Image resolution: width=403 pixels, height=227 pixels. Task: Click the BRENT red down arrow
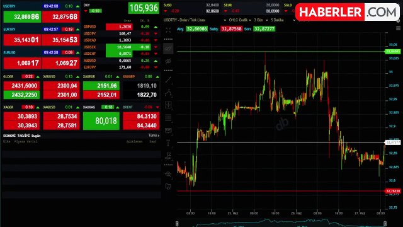[x=157, y=107]
